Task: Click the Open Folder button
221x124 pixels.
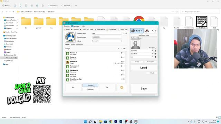Action: click(x=151, y=62)
